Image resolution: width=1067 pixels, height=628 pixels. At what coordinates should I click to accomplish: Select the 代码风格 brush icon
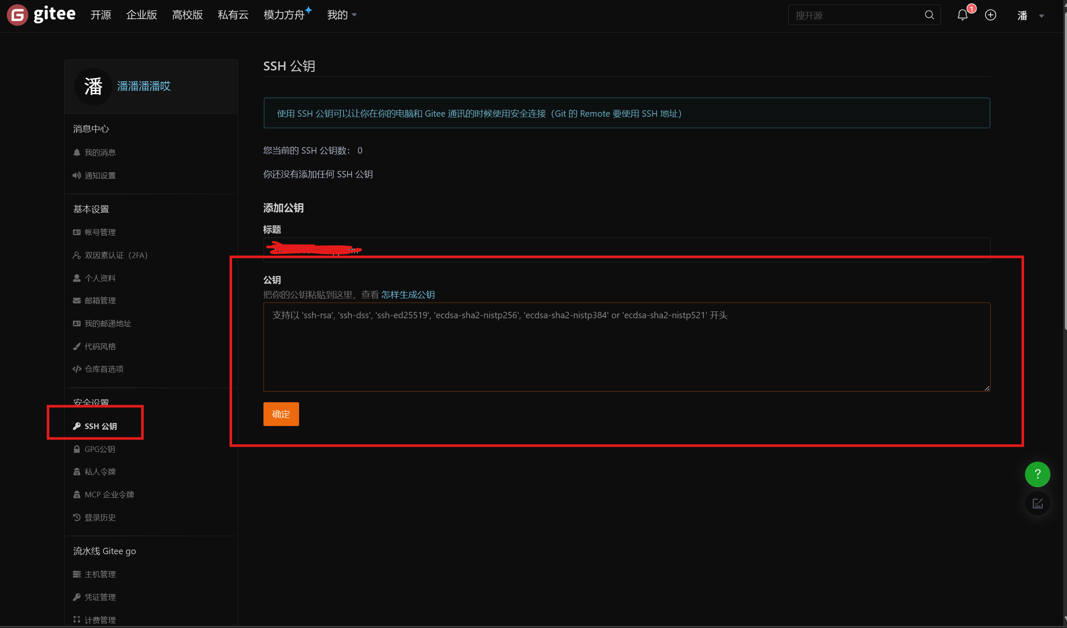click(x=77, y=346)
